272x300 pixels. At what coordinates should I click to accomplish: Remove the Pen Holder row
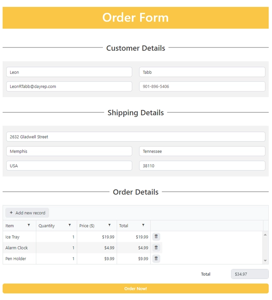coord(156,258)
